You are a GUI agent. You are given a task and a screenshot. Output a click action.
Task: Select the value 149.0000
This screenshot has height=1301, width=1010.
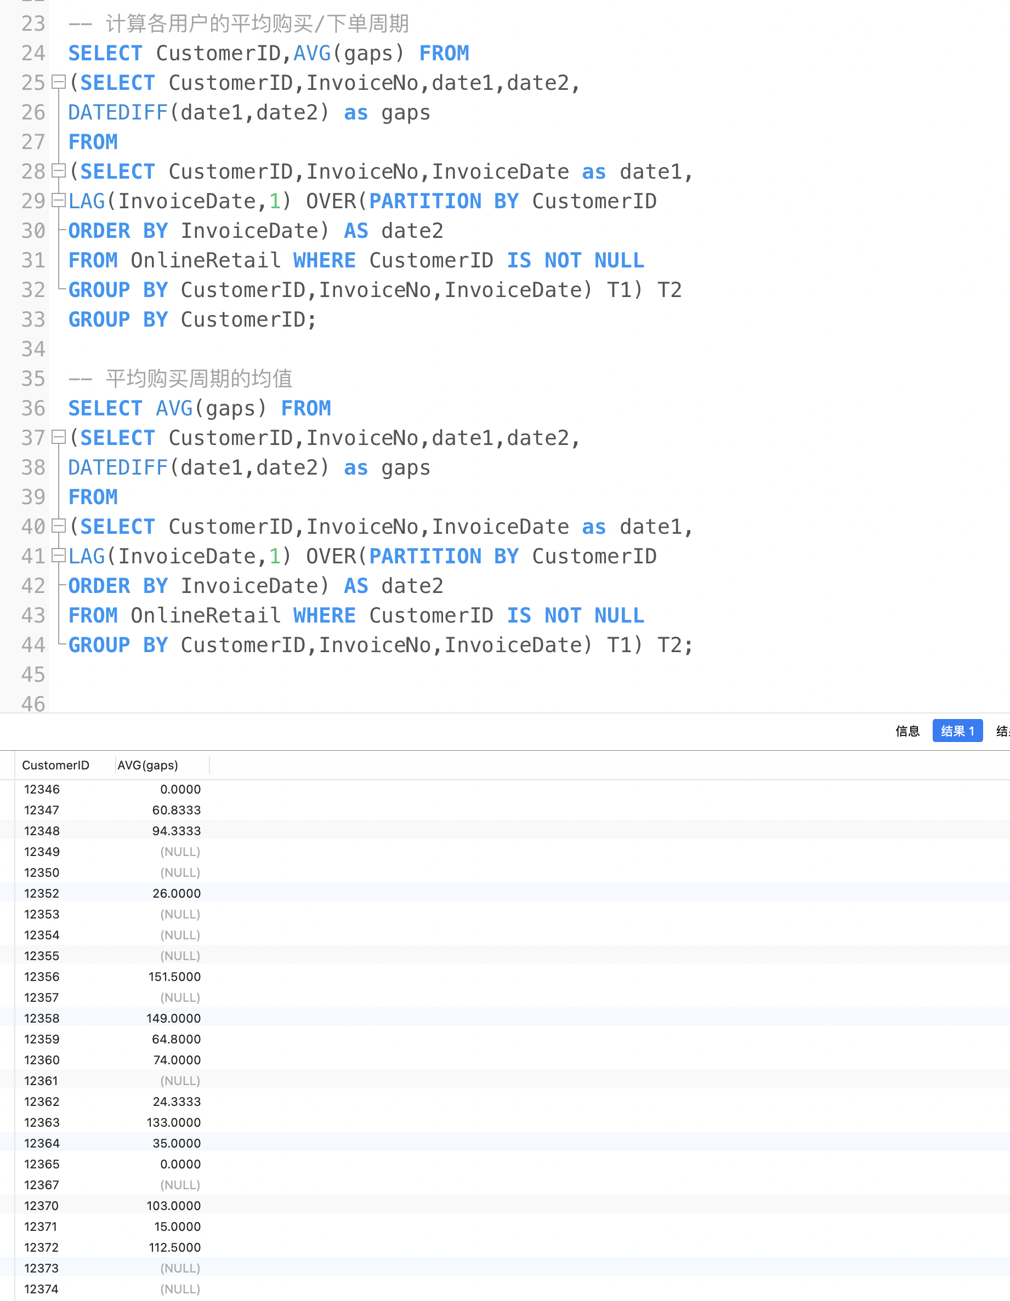pyautogui.click(x=173, y=1019)
